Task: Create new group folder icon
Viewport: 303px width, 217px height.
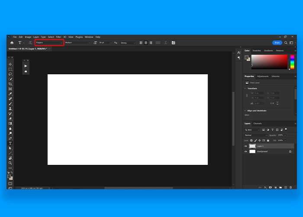Action: point(280,187)
